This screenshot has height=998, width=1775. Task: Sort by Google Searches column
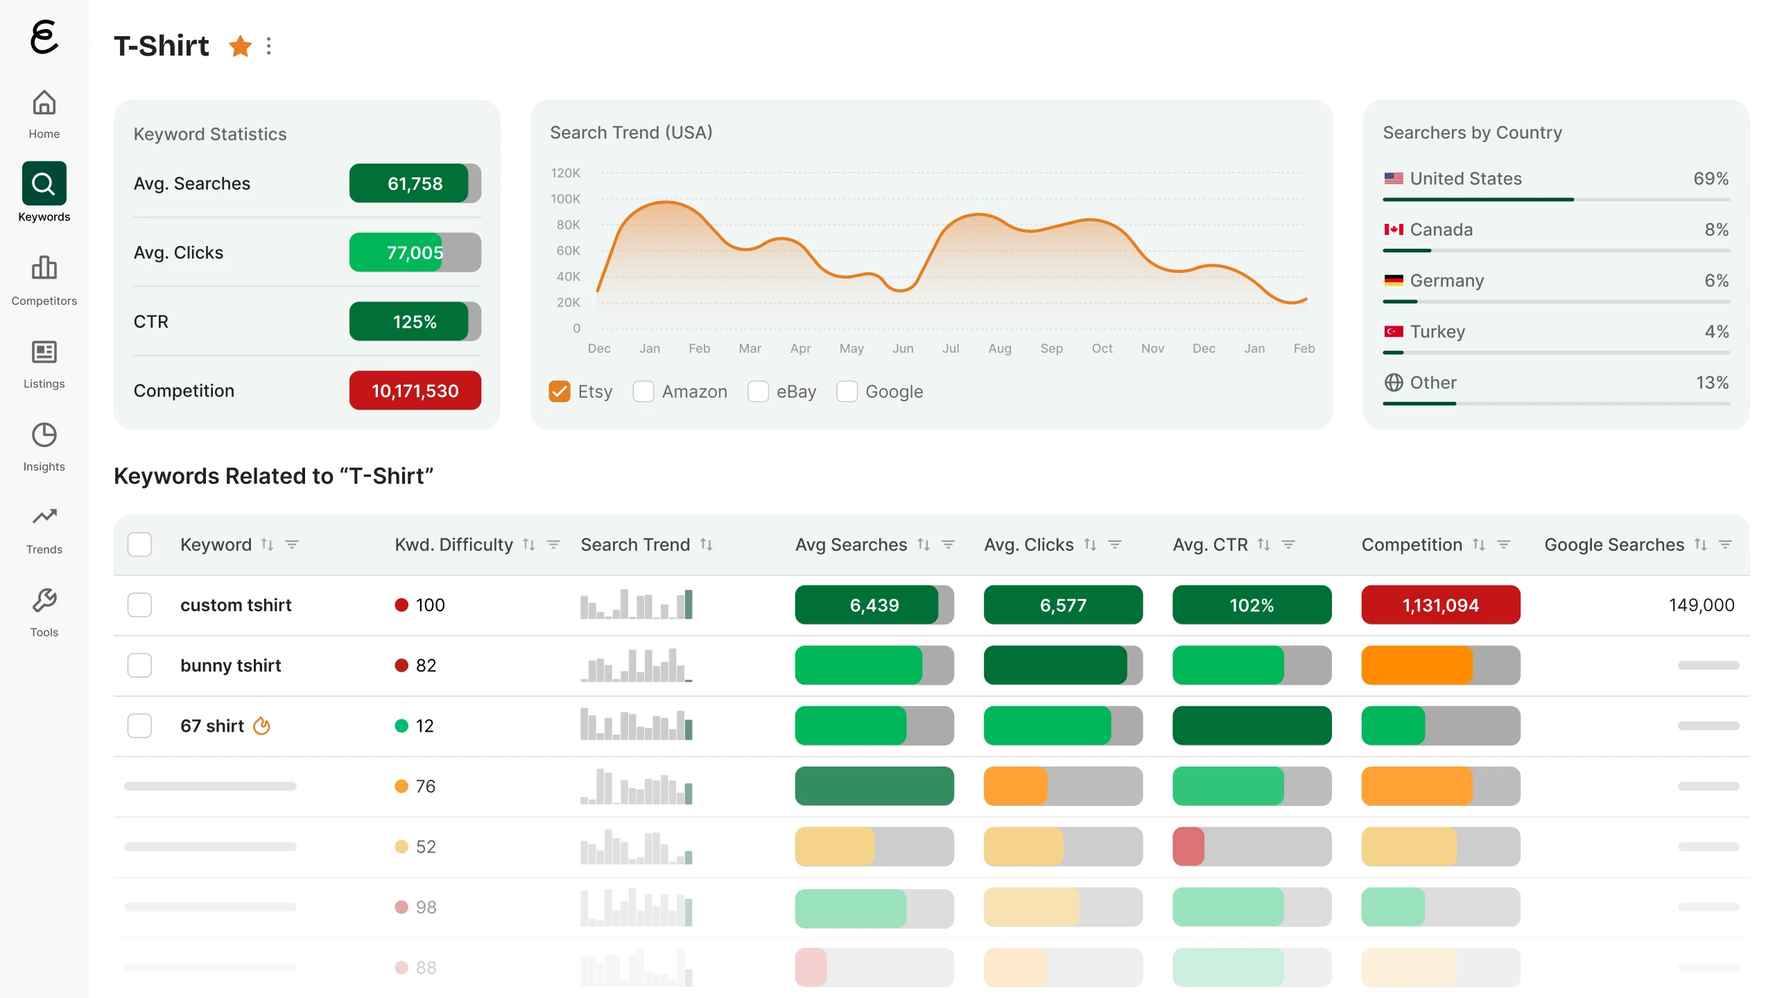pos(1701,545)
